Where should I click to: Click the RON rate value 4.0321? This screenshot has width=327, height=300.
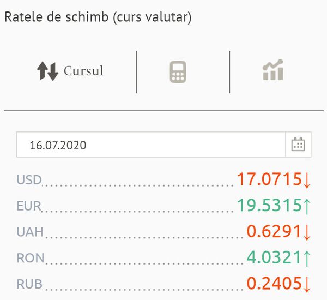coord(274,257)
